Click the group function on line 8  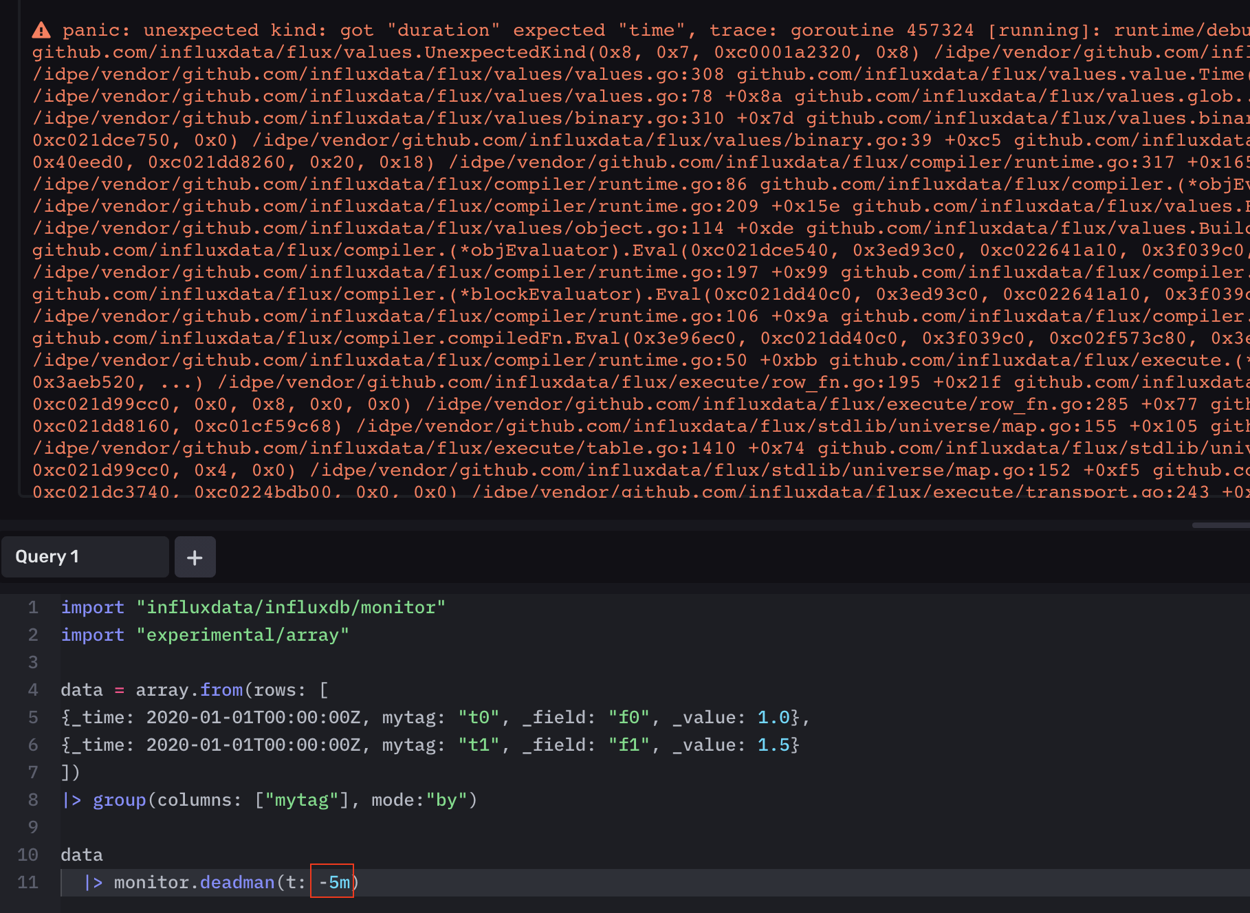point(119,800)
